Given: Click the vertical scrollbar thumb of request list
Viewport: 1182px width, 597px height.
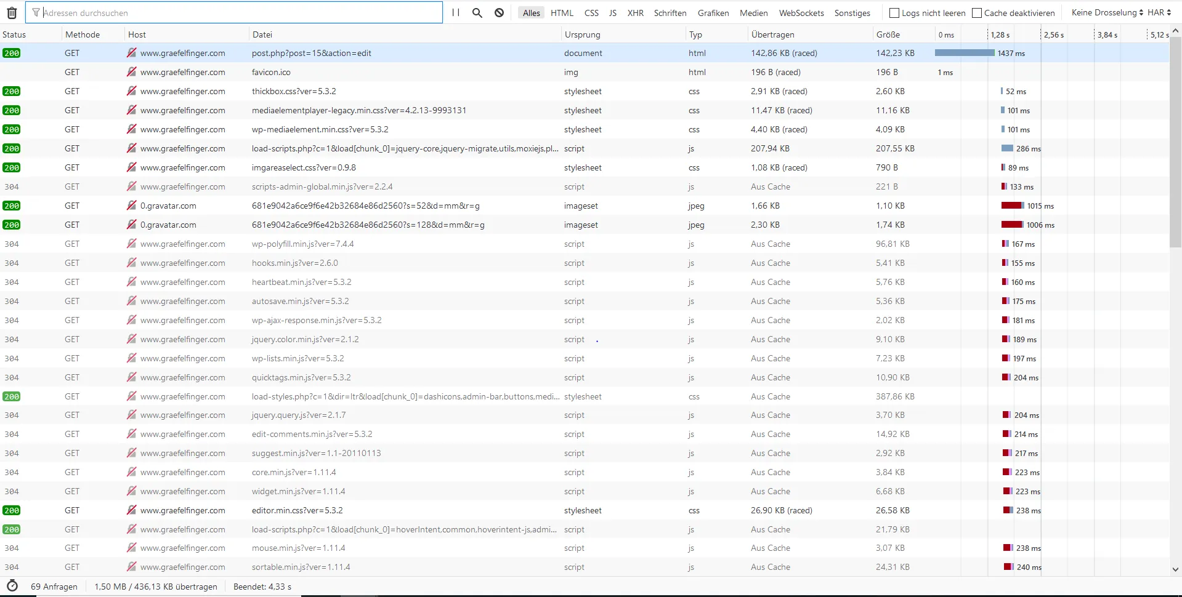Looking at the screenshot, I should 1175,143.
